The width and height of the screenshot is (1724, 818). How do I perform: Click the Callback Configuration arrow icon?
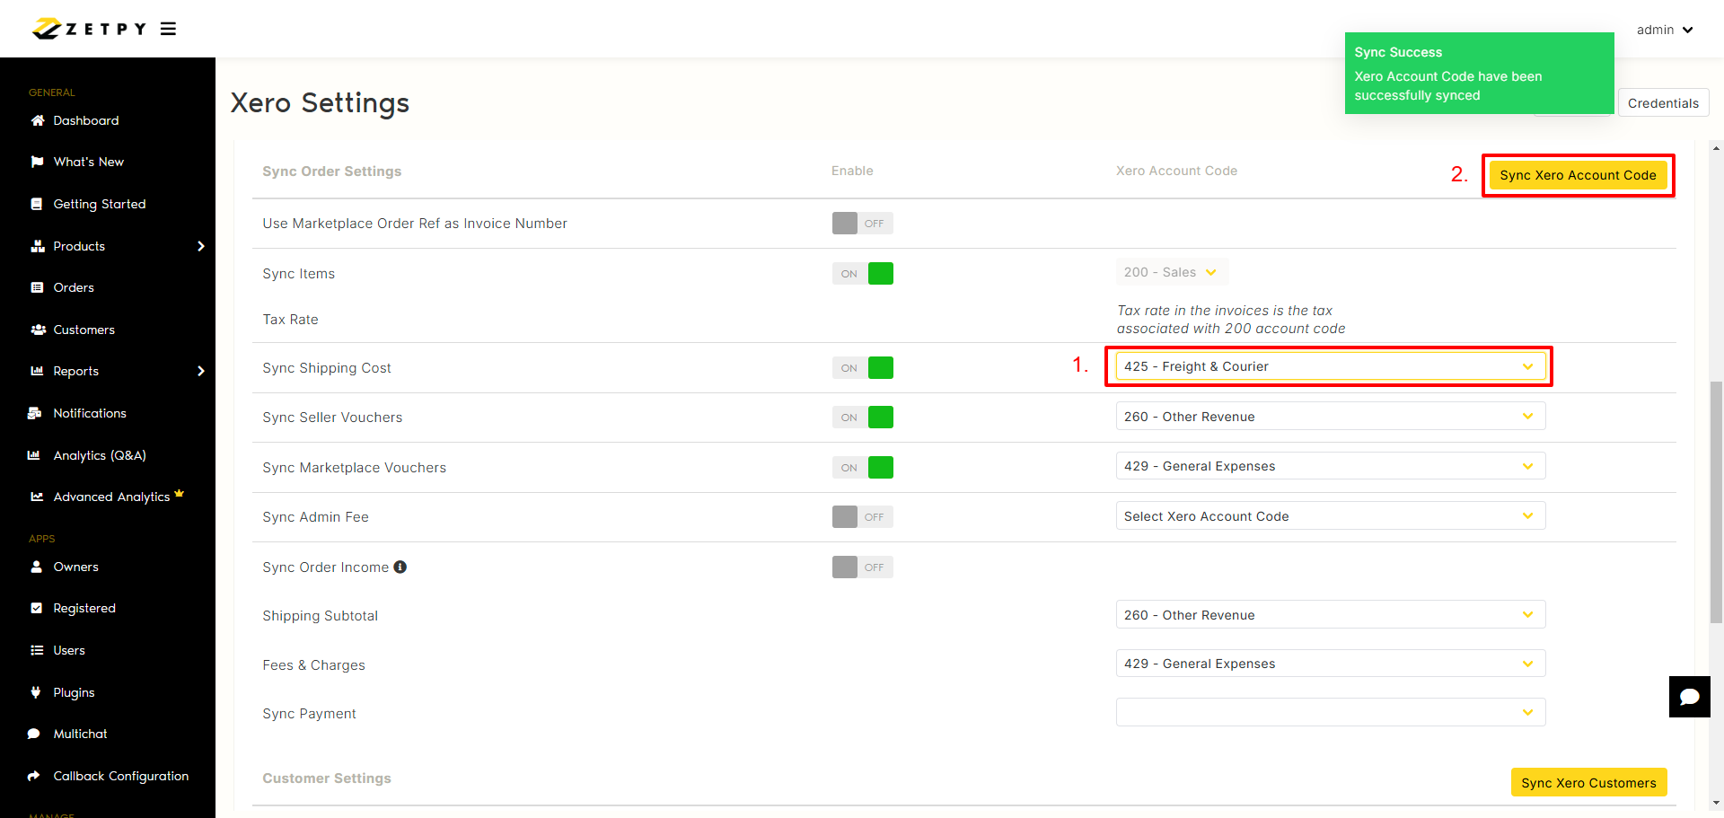click(34, 776)
